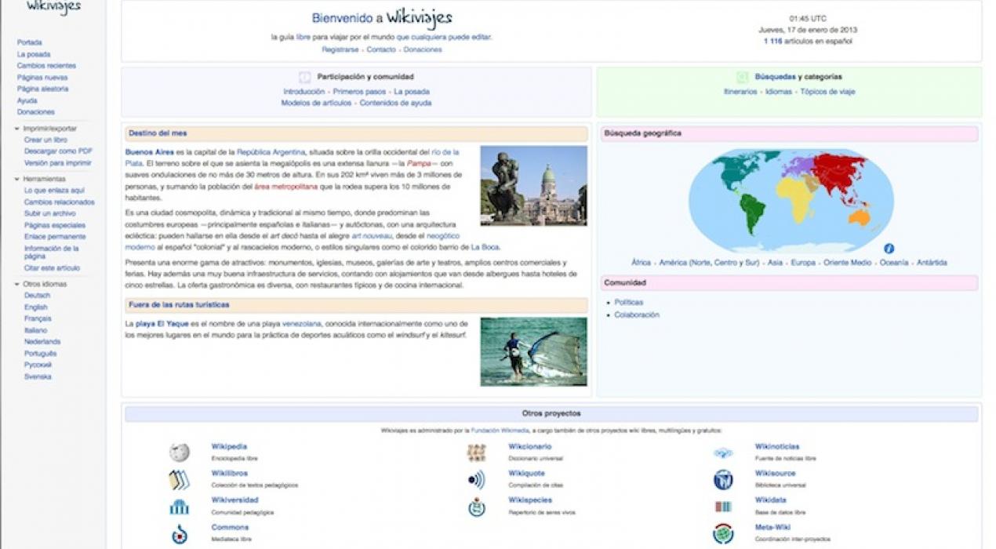
Task: Click Crear un libro link
Action: pos(45,140)
